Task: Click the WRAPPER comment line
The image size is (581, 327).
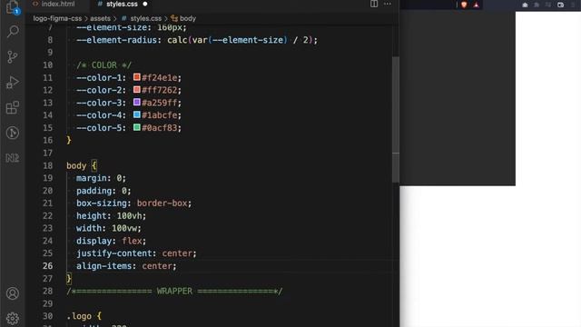Action: click(x=174, y=291)
